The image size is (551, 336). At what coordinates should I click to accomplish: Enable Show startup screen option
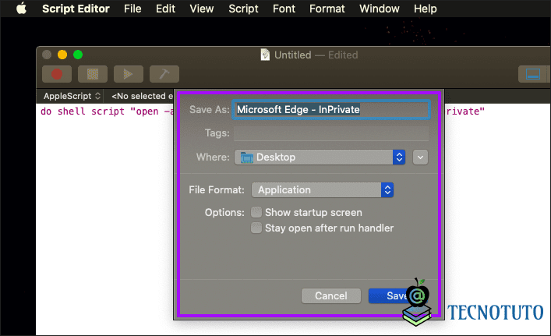click(x=256, y=212)
